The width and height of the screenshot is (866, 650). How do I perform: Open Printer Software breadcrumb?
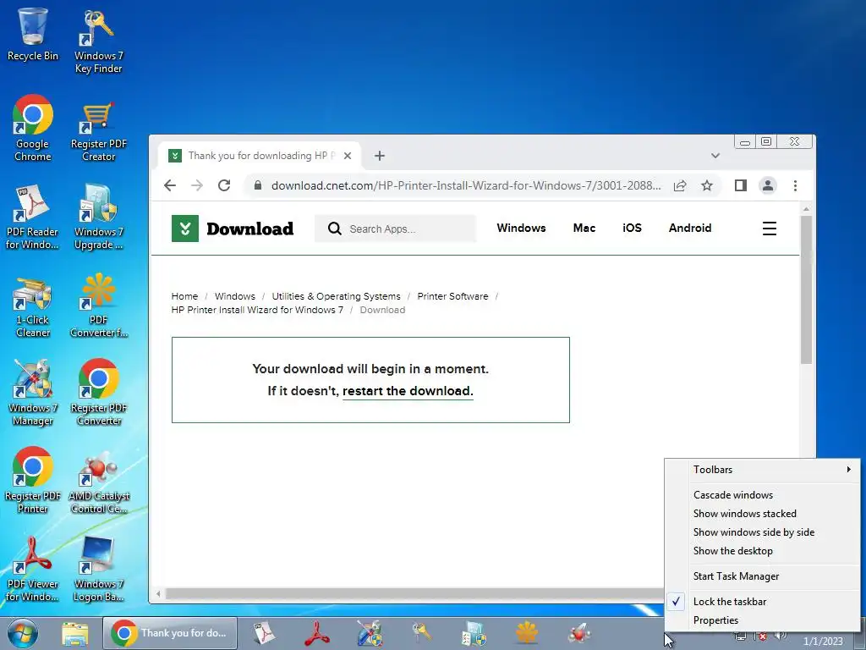[452, 296]
